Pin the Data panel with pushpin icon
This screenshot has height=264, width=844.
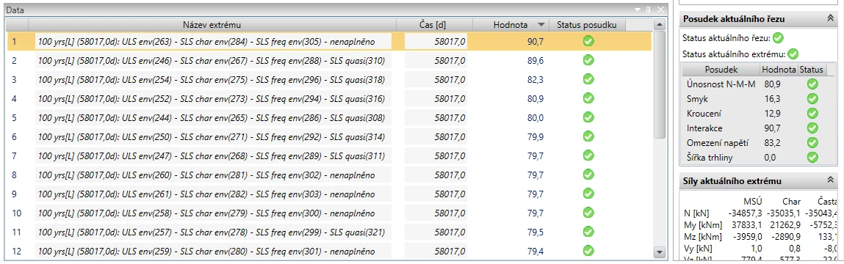pyautogui.click(x=649, y=10)
